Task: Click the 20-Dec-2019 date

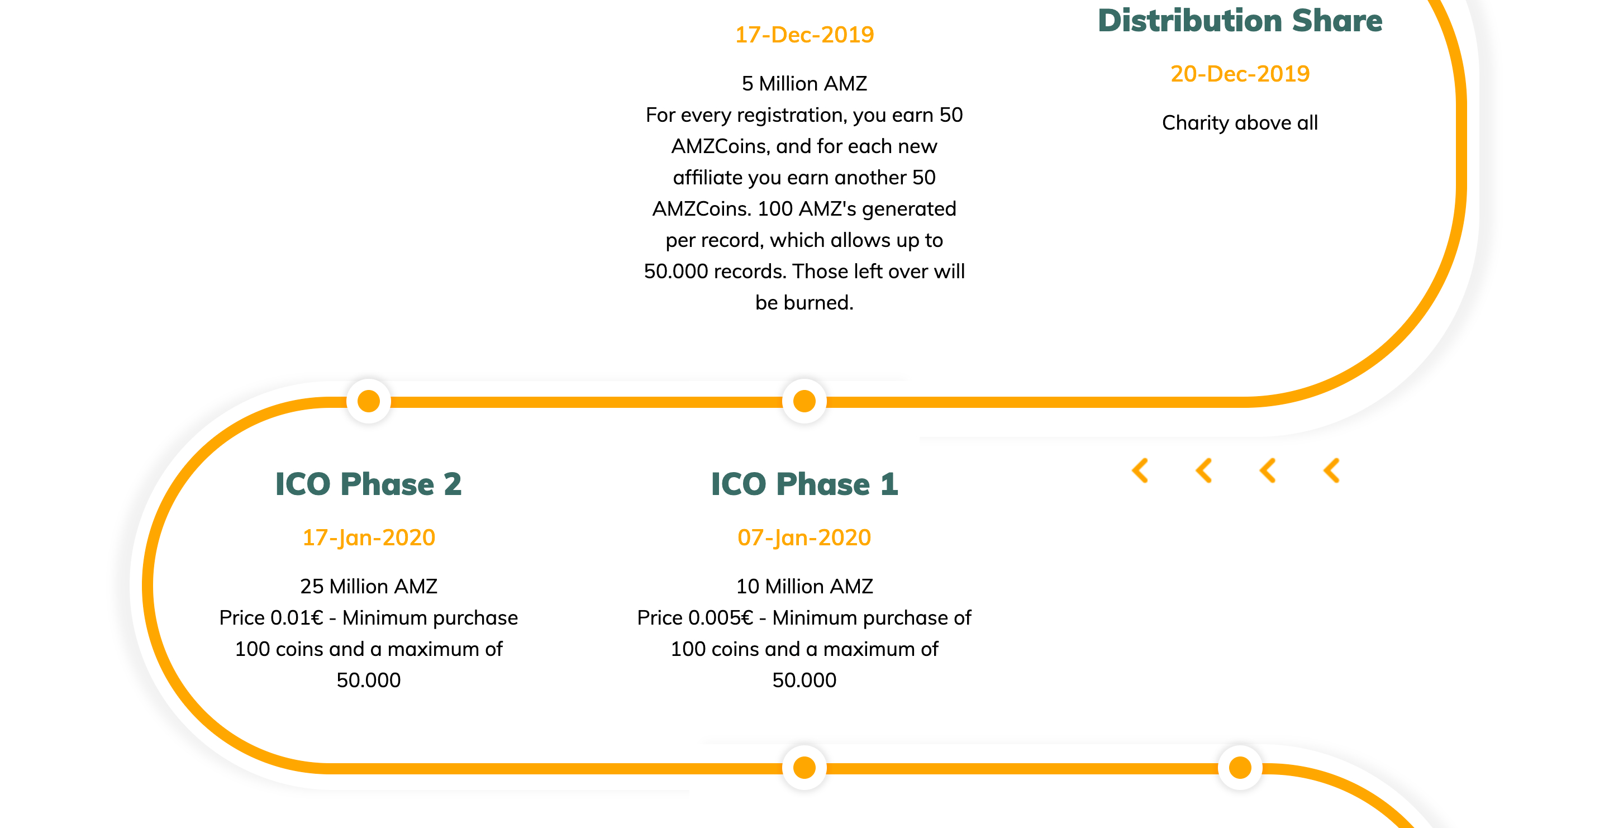Action: pos(1240,74)
